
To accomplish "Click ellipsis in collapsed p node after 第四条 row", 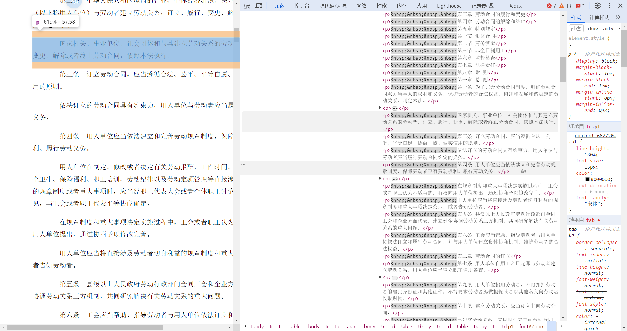I will 395,179.
